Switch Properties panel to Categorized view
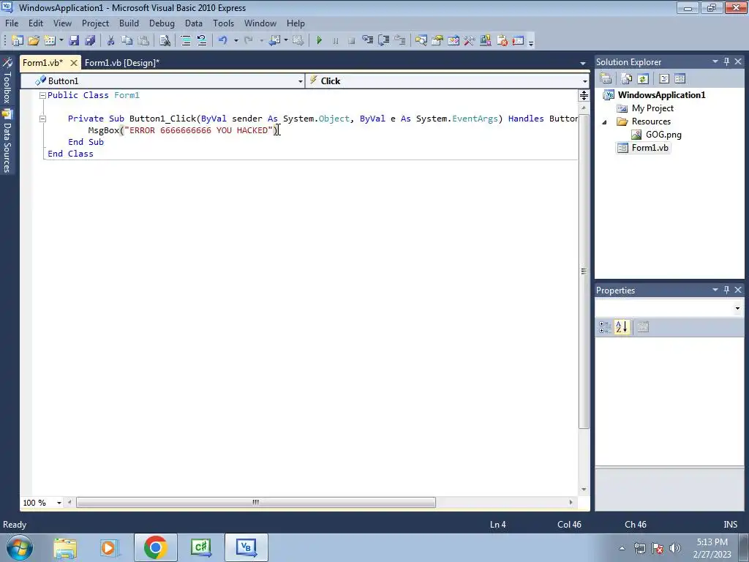Viewport: 749px width, 562px height. coord(605,327)
